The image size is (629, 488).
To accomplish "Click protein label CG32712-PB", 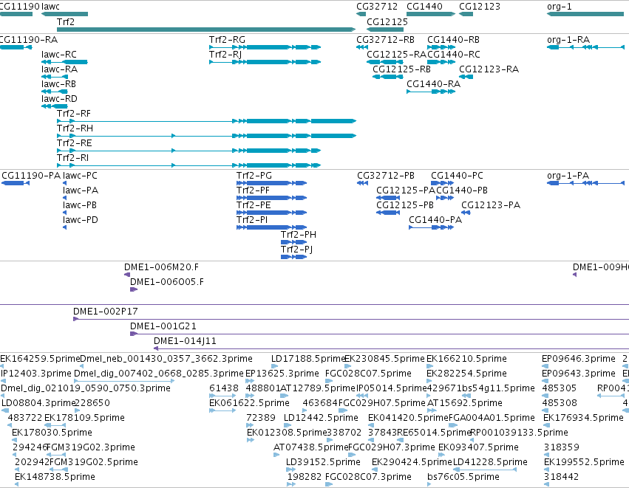I will coord(386,176).
